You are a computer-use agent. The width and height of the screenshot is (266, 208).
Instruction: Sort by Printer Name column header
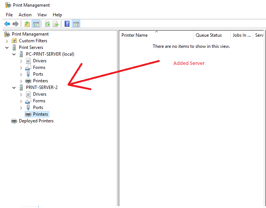pos(156,35)
